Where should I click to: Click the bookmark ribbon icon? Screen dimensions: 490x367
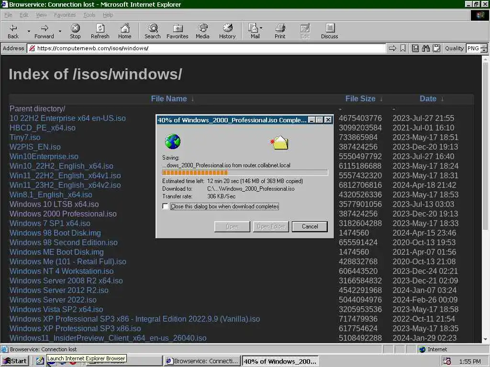(x=403, y=48)
